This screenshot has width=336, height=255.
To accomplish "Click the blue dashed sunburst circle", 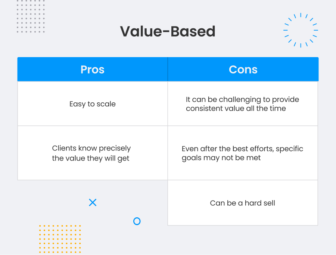I will tap(301, 30).
